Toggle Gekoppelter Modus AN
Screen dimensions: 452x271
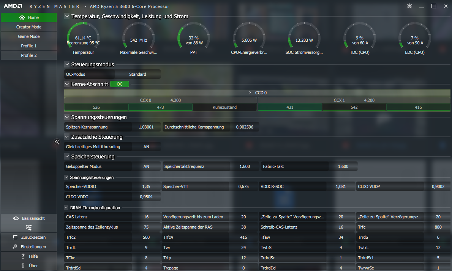146,166
